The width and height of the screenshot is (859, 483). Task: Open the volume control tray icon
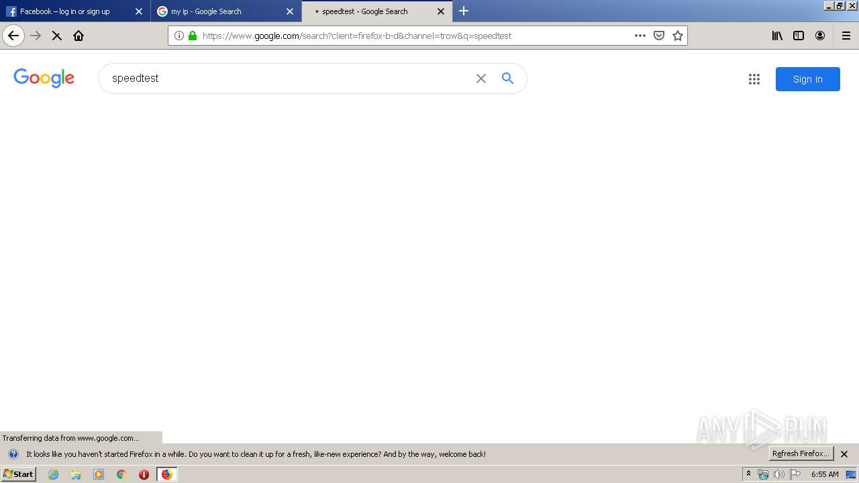[x=779, y=474]
